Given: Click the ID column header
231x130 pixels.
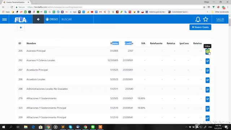Looking at the screenshot, I should tap(20, 43).
